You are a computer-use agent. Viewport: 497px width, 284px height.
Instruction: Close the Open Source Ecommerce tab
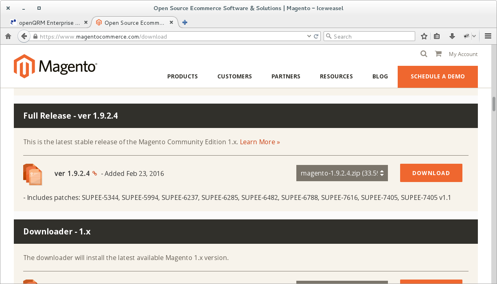(x=172, y=23)
